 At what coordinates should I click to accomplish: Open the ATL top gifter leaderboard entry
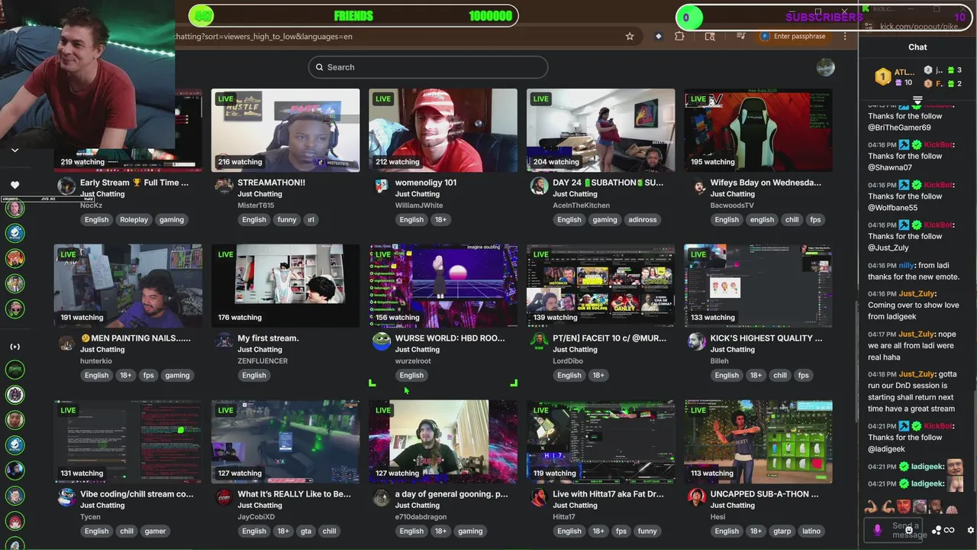click(894, 76)
